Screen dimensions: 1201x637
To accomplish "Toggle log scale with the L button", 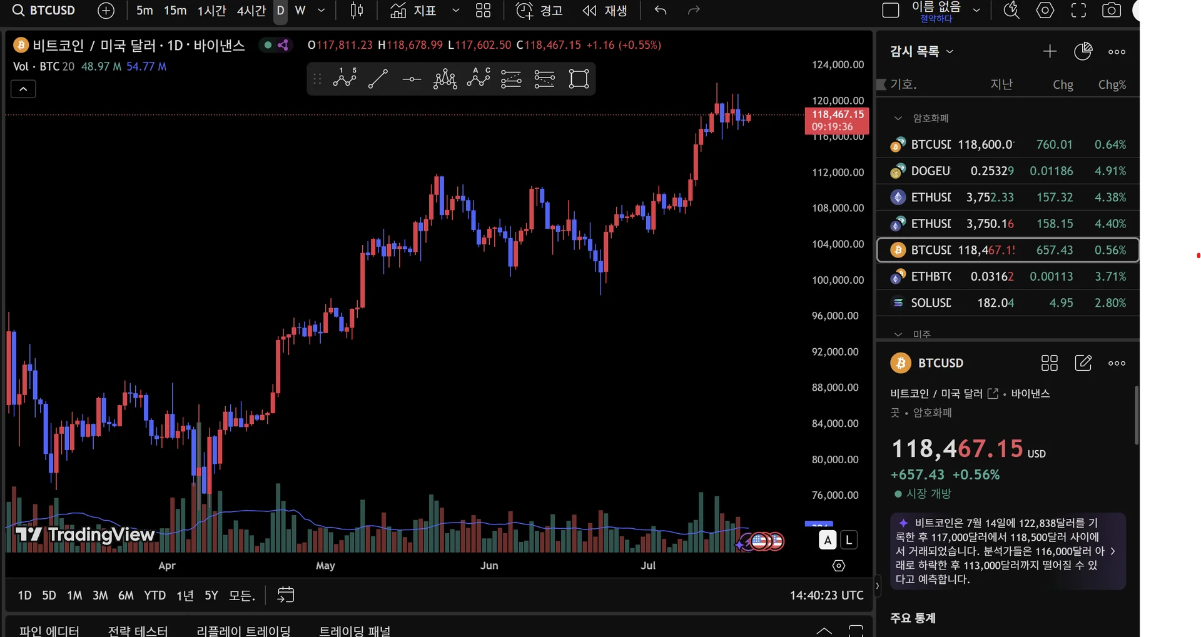I will point(849,540).
